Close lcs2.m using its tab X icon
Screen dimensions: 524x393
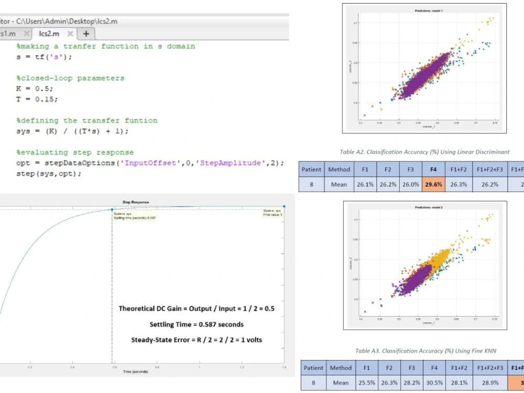click(x=70, y=33)
